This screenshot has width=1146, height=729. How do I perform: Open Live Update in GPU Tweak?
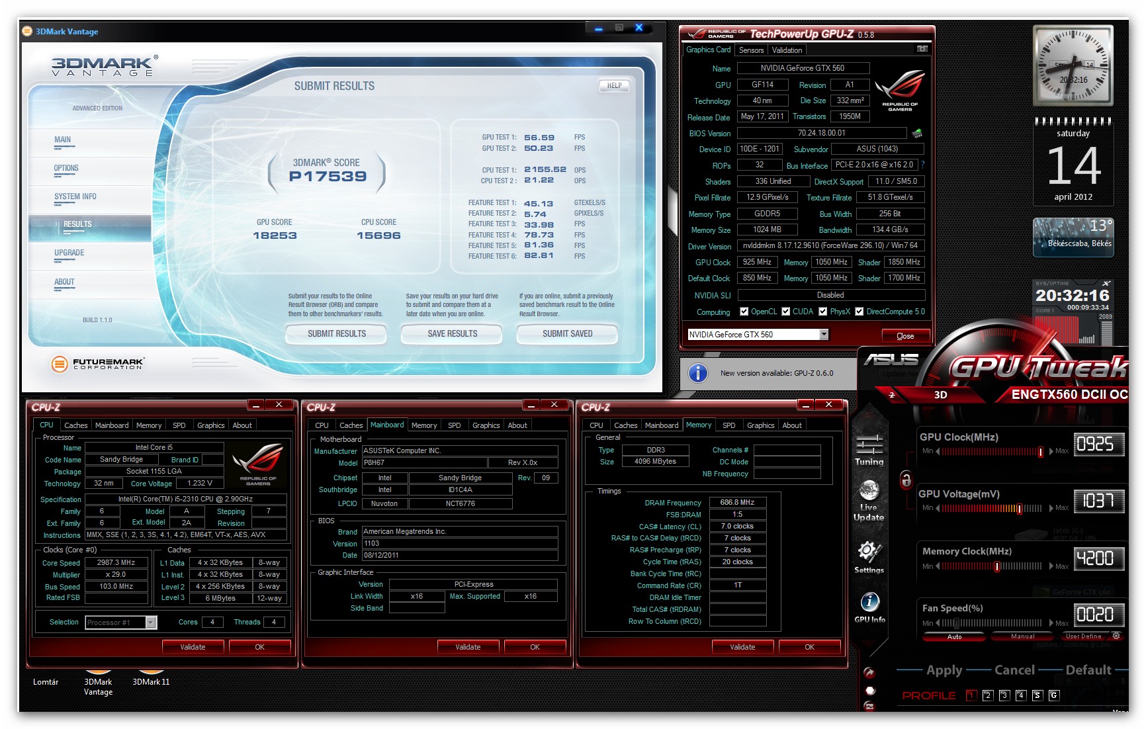(x=869, y=501)
